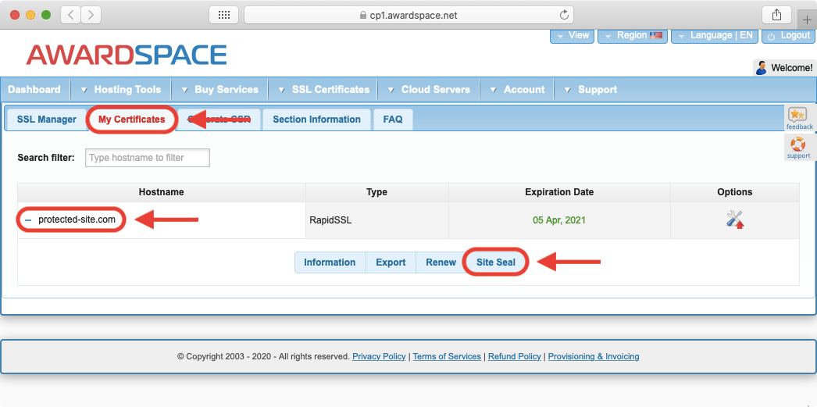Click the page reload icon in address bar
The image size is (817, 407).
[564, 15]
